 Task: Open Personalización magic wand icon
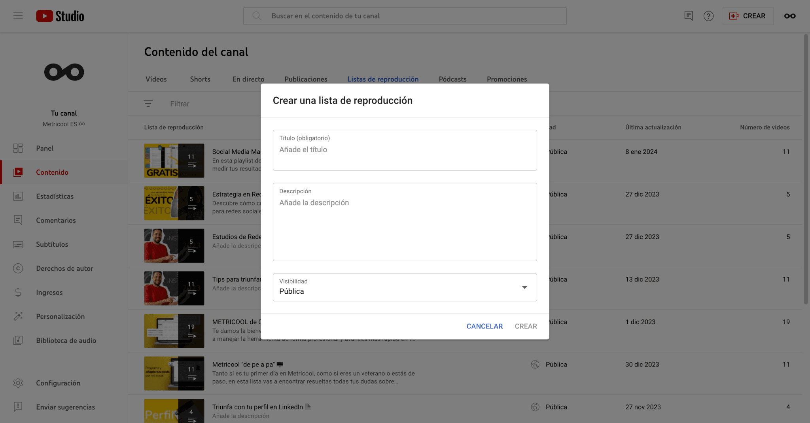coord(18,316)
